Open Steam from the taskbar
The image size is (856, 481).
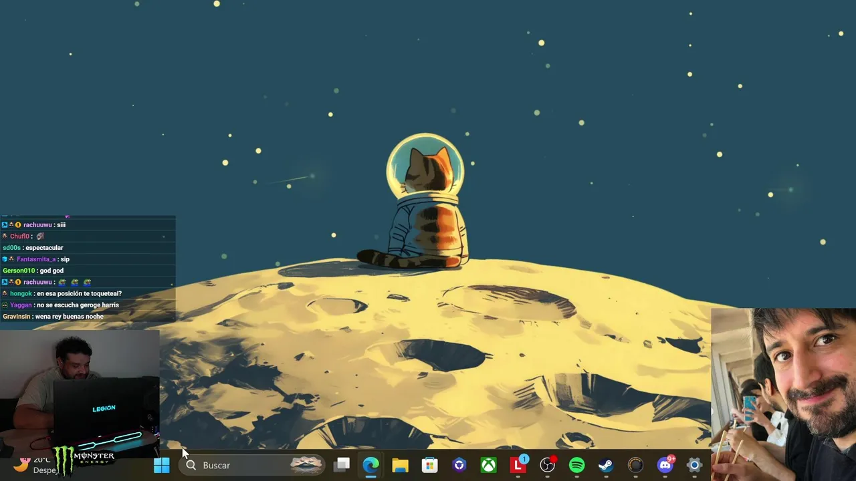point(607,465)
